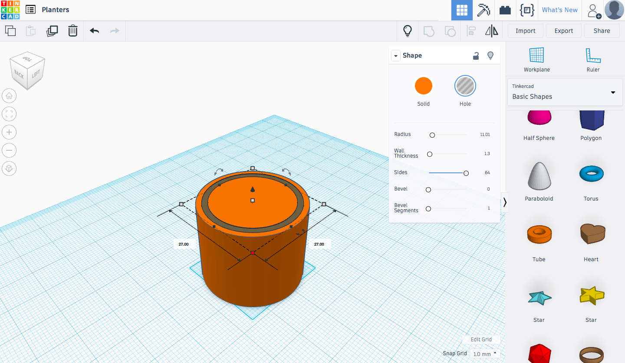Open the user profile avatar
Screen dimensions: 625x363
tap(614, 10)
